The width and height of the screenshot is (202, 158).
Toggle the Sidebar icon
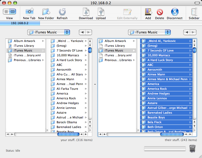(x=194, y=12)
